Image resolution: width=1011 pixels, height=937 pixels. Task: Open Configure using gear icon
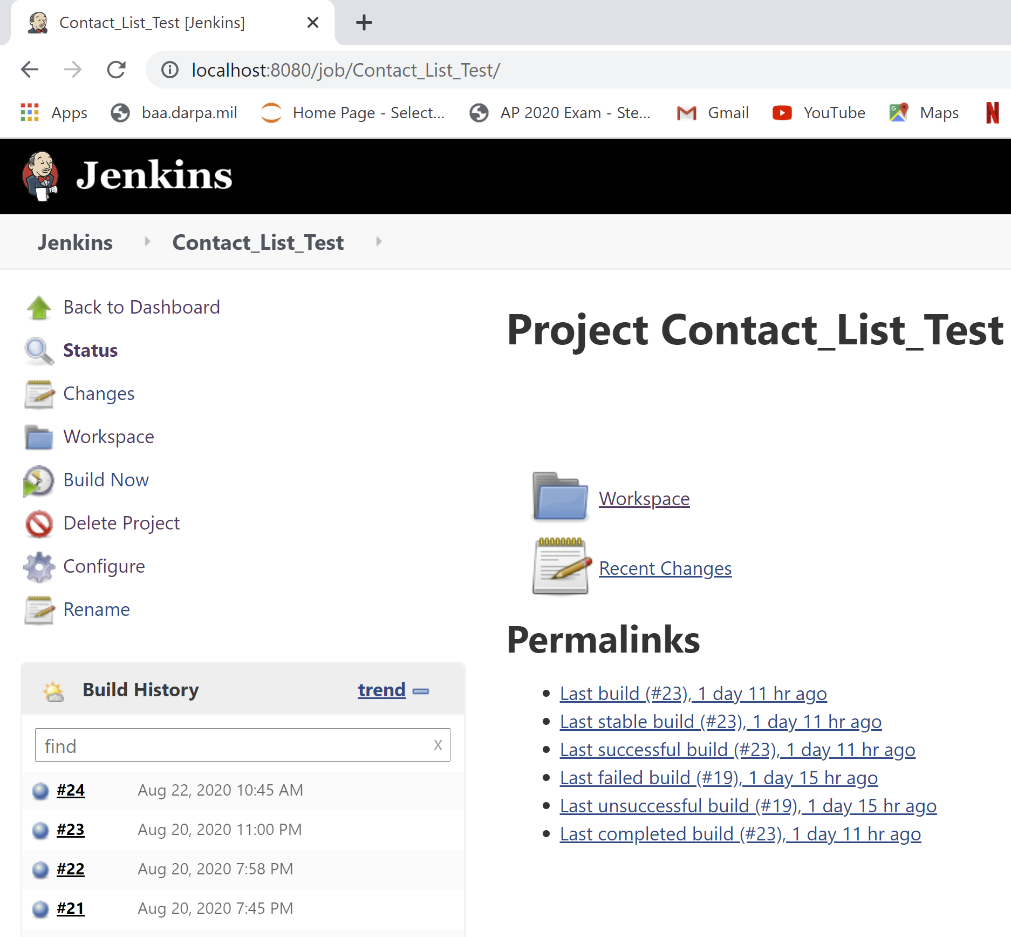[x=38, y=566]
